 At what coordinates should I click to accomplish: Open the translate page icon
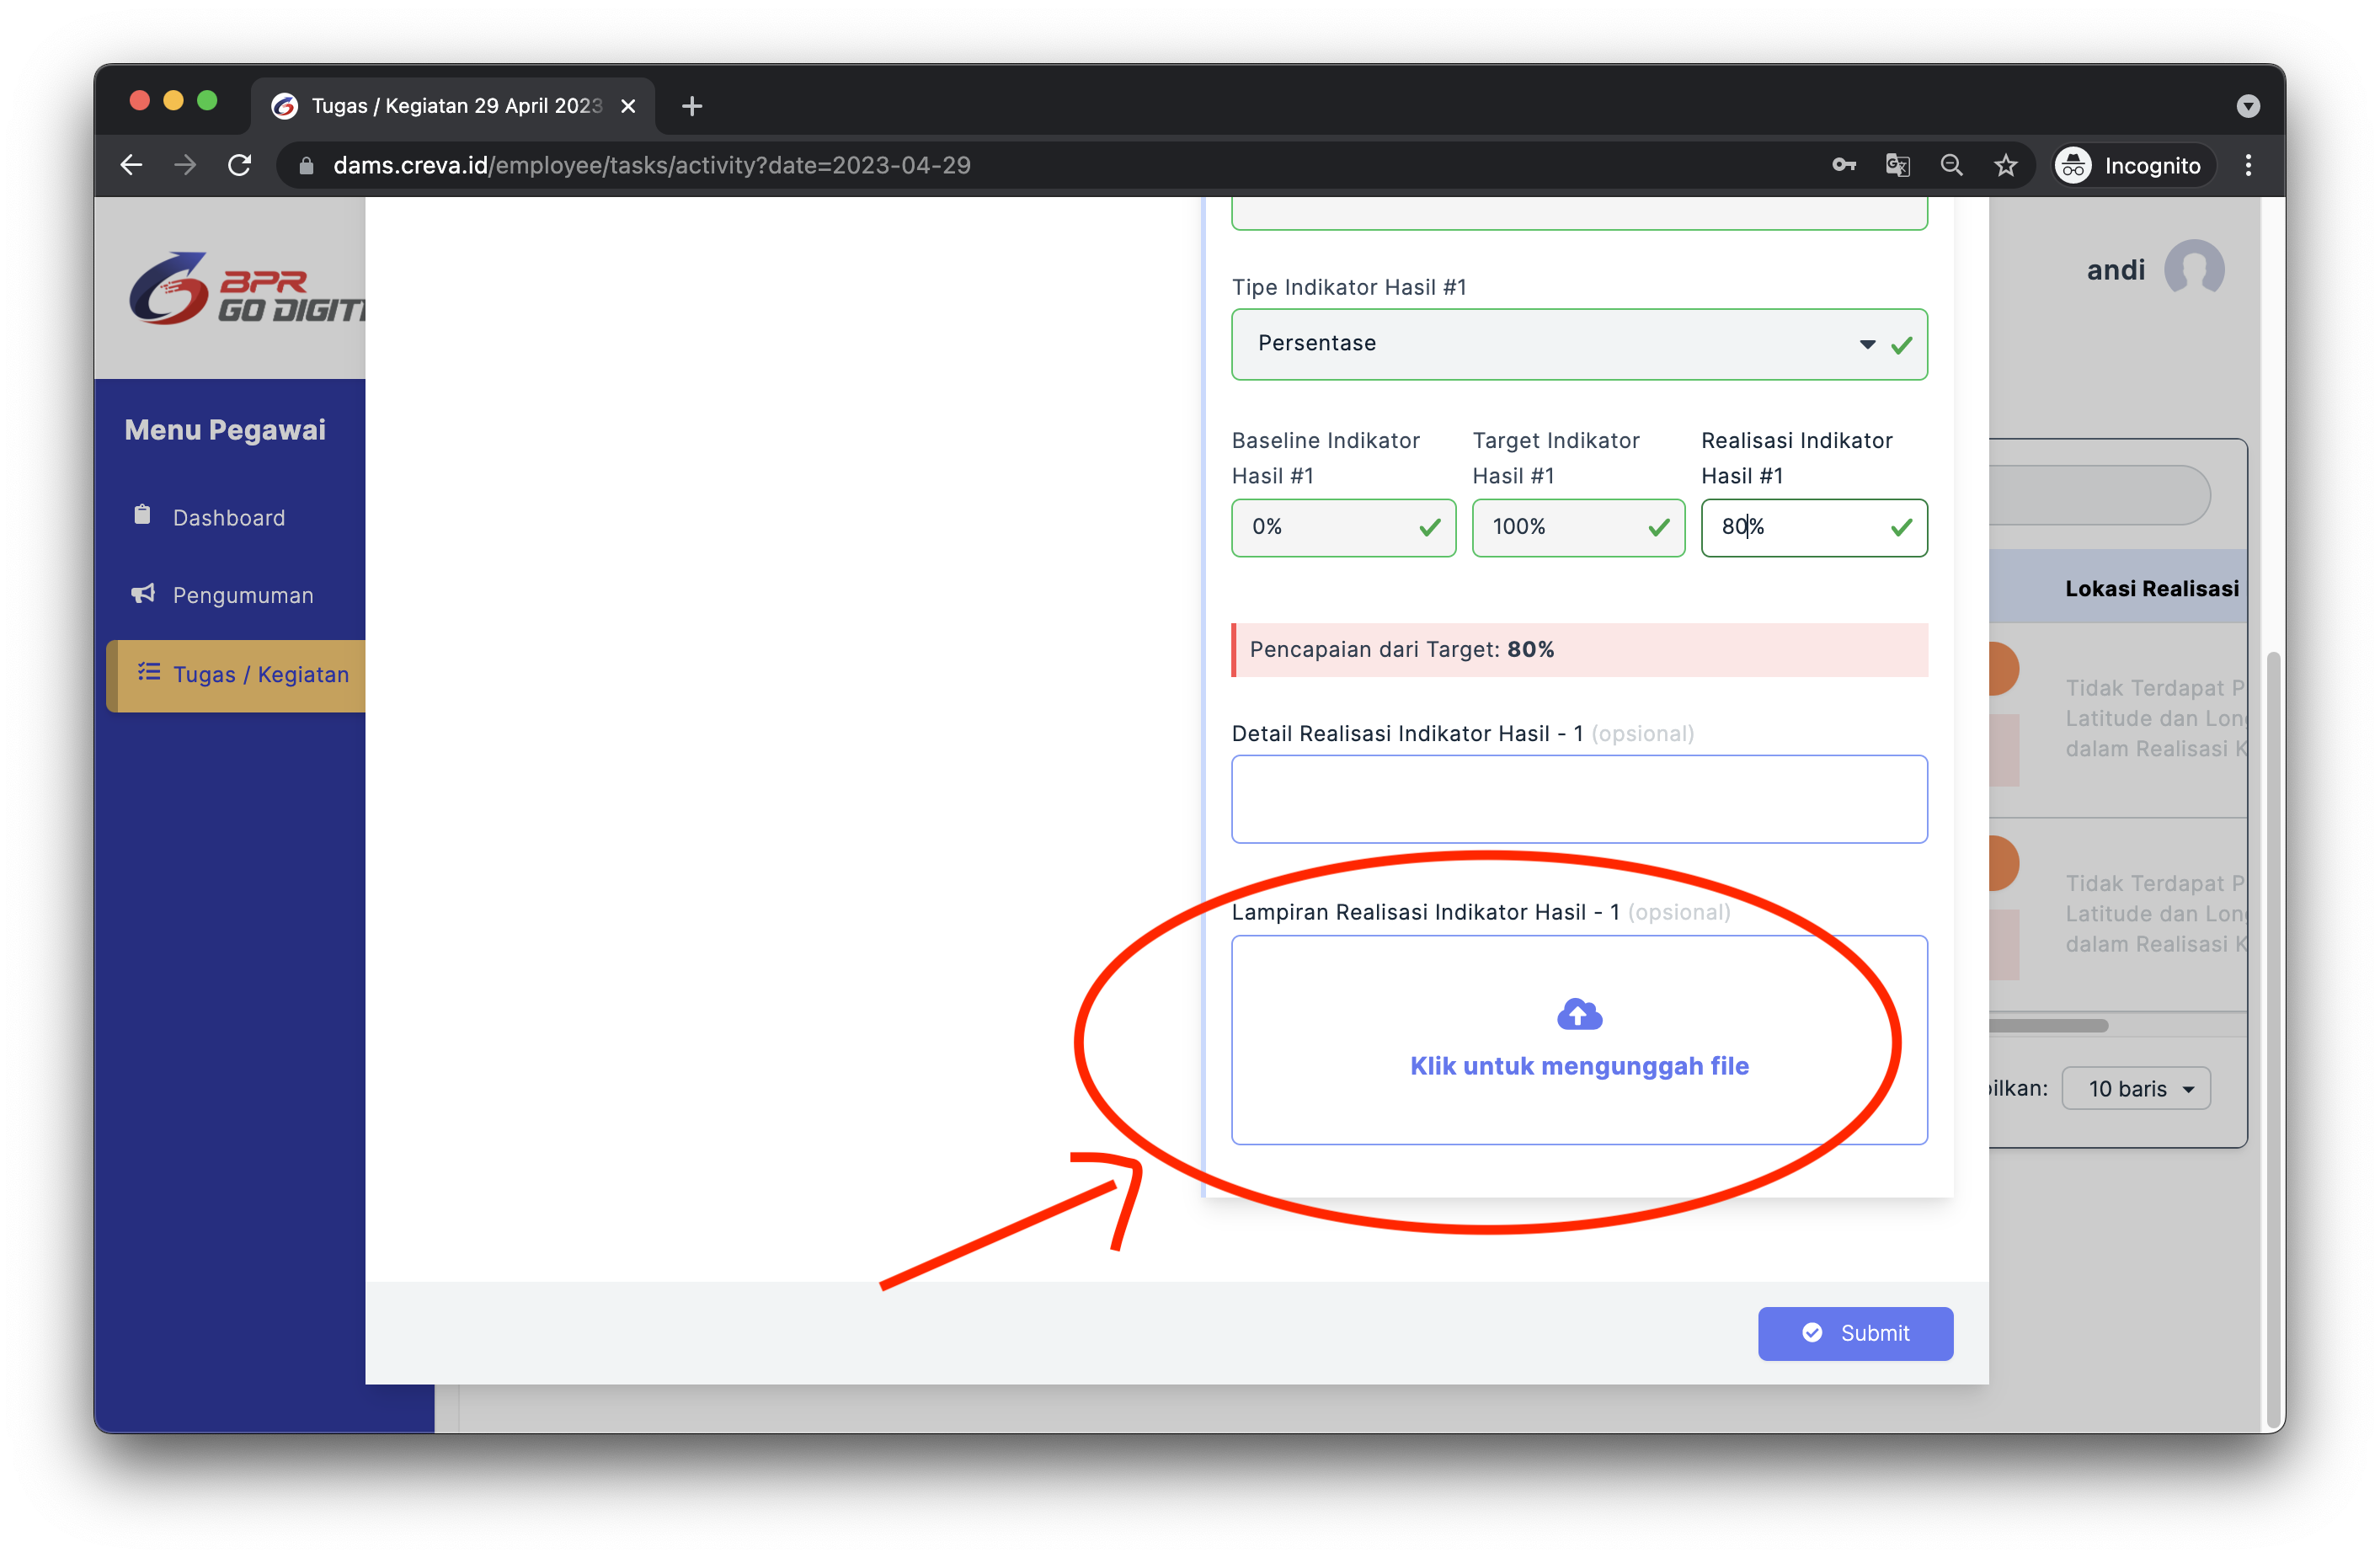coord(1897,165)
